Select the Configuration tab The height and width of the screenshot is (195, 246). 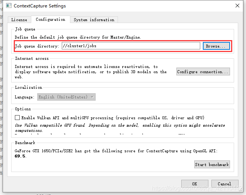[51, 19]
